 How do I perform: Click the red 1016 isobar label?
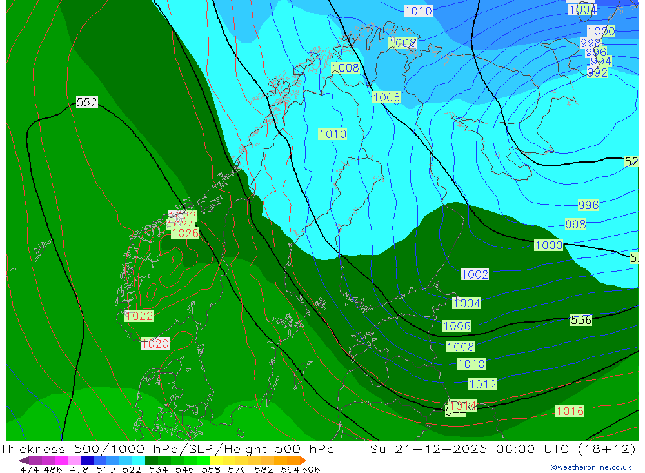point(570,411)
